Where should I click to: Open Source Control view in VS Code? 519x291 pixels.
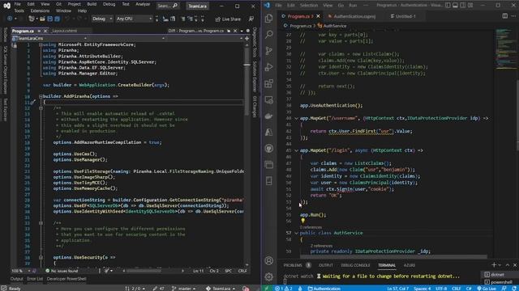pyautogui.click(x=268, y=50)
